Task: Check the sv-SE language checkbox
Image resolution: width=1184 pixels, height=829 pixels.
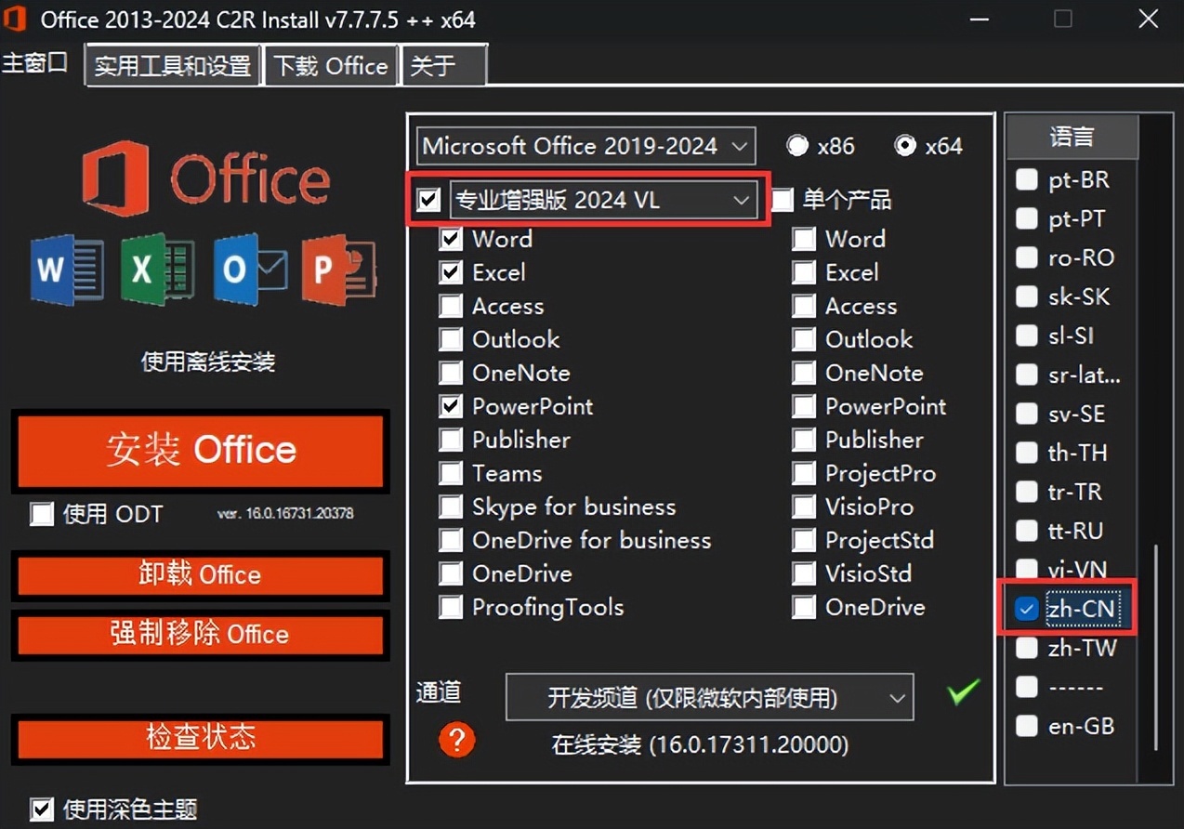Action: click(1026, 414)
